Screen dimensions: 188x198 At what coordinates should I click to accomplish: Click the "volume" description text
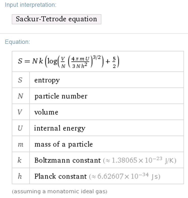point(46,112)
